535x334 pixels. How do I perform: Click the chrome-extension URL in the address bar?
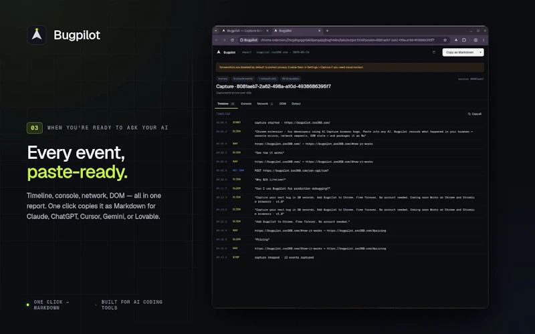(347, 40)
